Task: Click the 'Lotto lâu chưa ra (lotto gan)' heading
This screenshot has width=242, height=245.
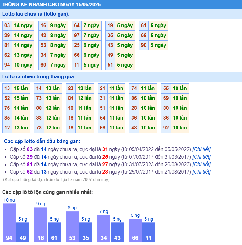Action: point(36,14)
